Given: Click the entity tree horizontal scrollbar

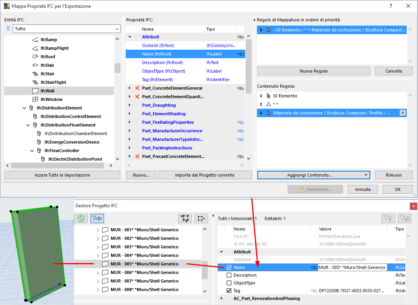Looking at the screenshot, I should (x=57, y=166).
